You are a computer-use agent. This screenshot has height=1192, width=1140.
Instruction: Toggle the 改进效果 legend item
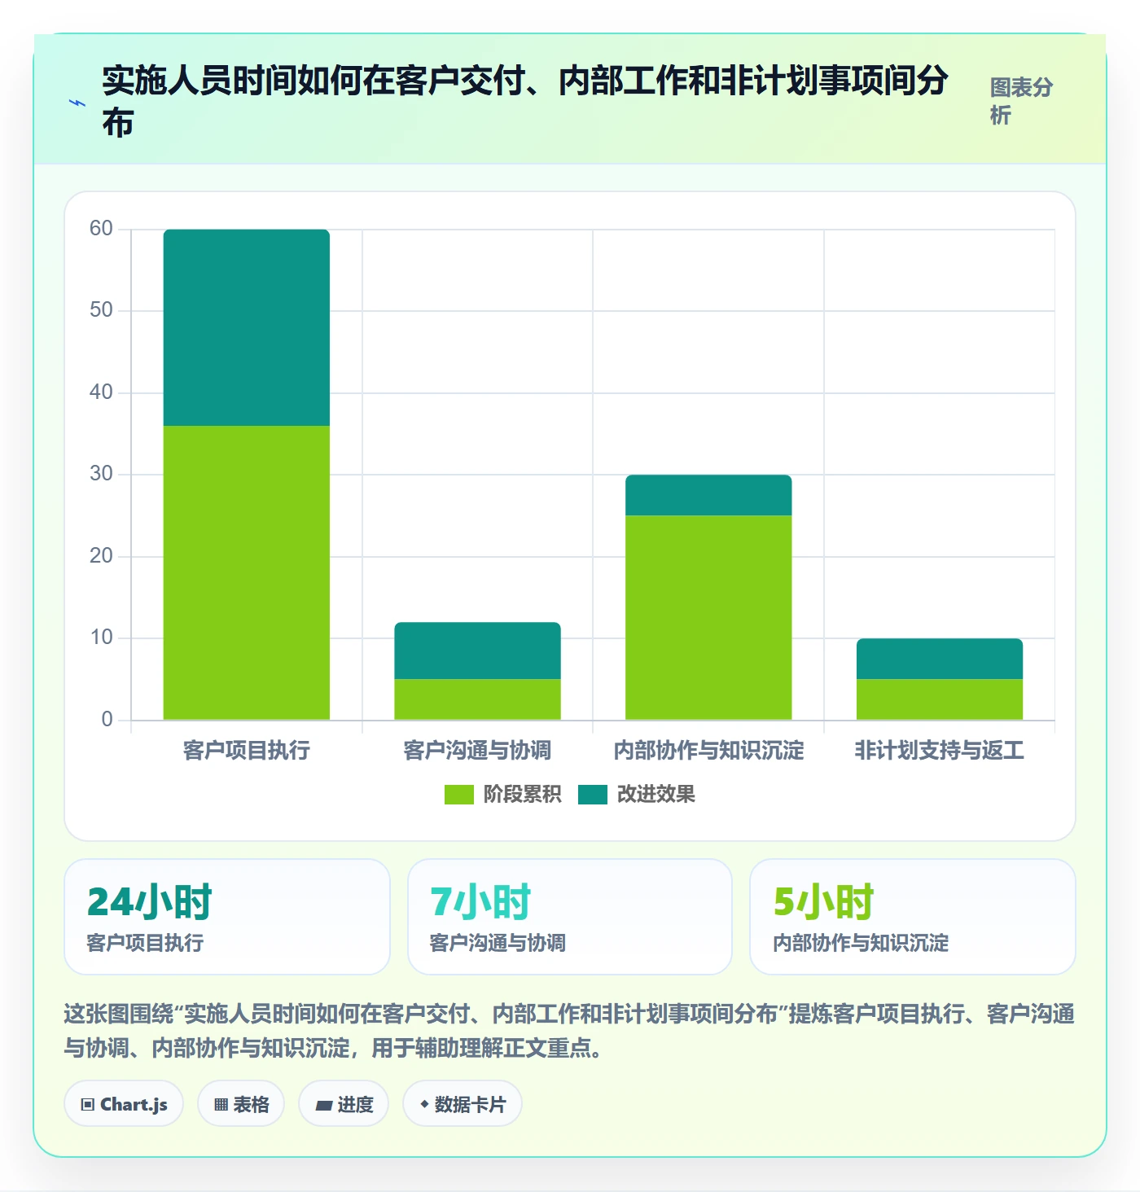[x=636, y=794]
